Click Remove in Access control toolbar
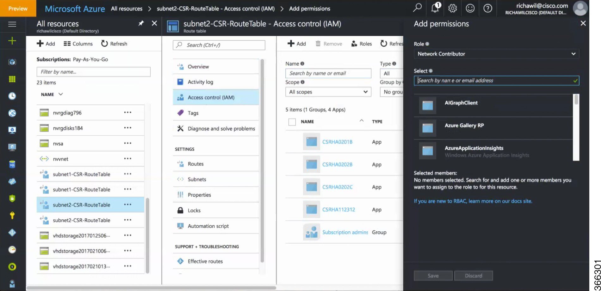This screenshot has width=601, height=291. (x=329, y=44)
